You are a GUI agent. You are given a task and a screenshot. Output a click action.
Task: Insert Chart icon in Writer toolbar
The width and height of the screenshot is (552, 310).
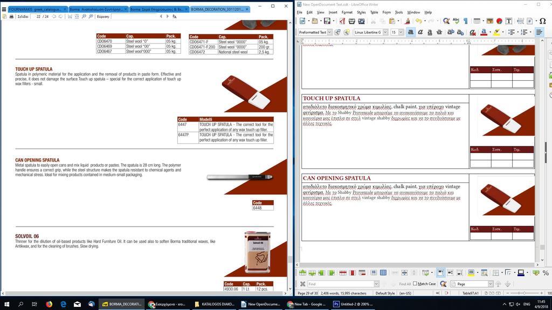[499, 22]
